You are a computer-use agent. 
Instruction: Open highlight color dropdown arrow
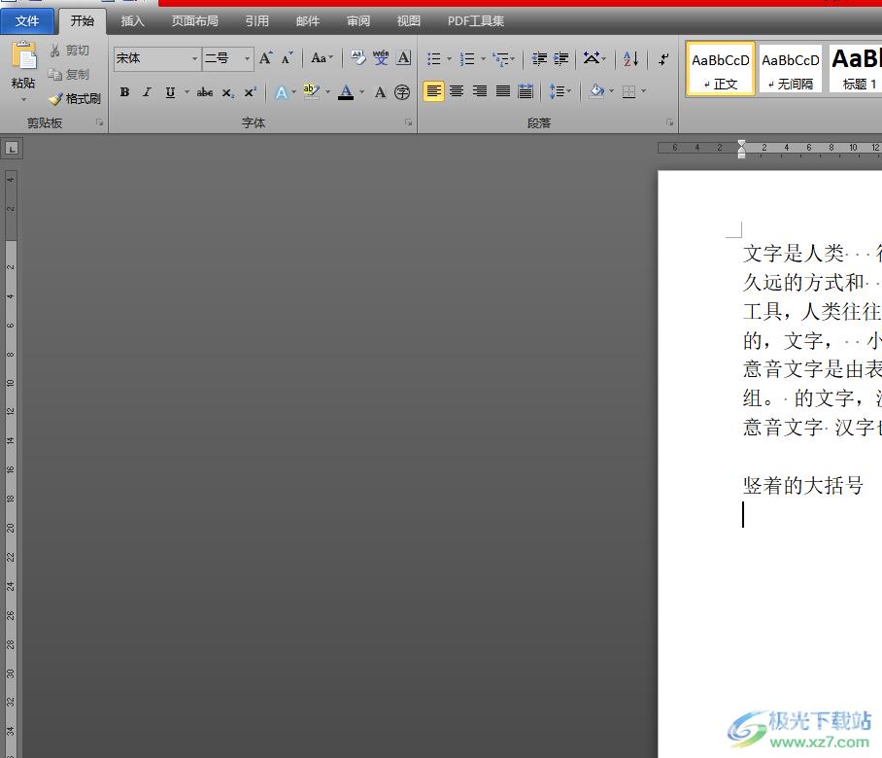[327, 91]
